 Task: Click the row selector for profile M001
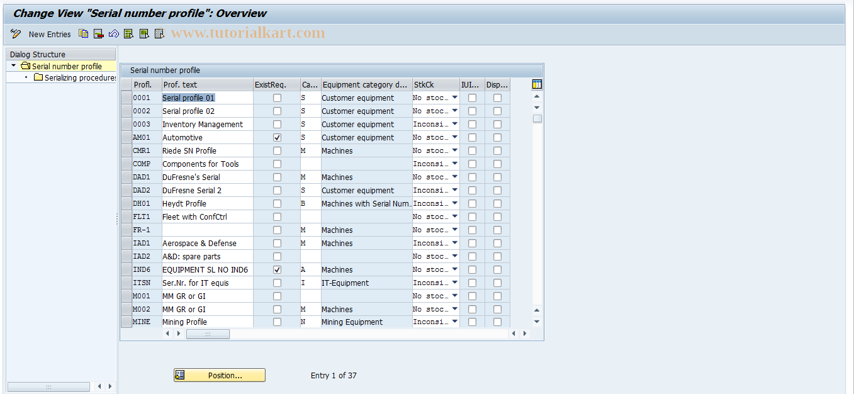click(x=126, y=296)
